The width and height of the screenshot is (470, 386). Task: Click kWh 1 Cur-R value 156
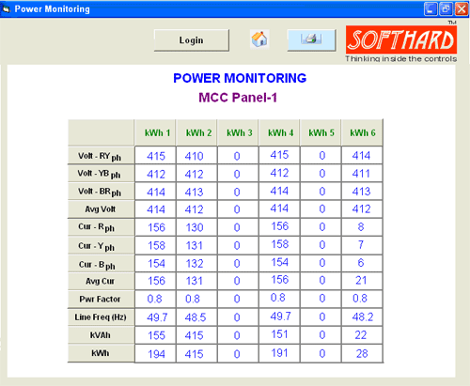click(155, 227)
